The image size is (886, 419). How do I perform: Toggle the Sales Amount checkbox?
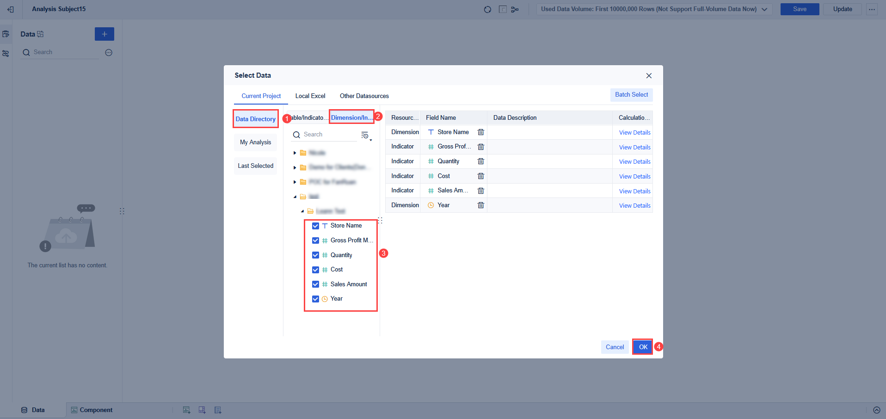(x=315, y=284)
